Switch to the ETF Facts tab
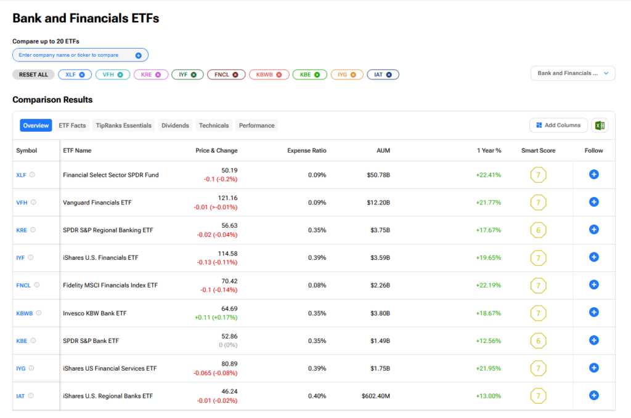The width and height of the screenshot is (631, 418). click(x=73, y=126)
